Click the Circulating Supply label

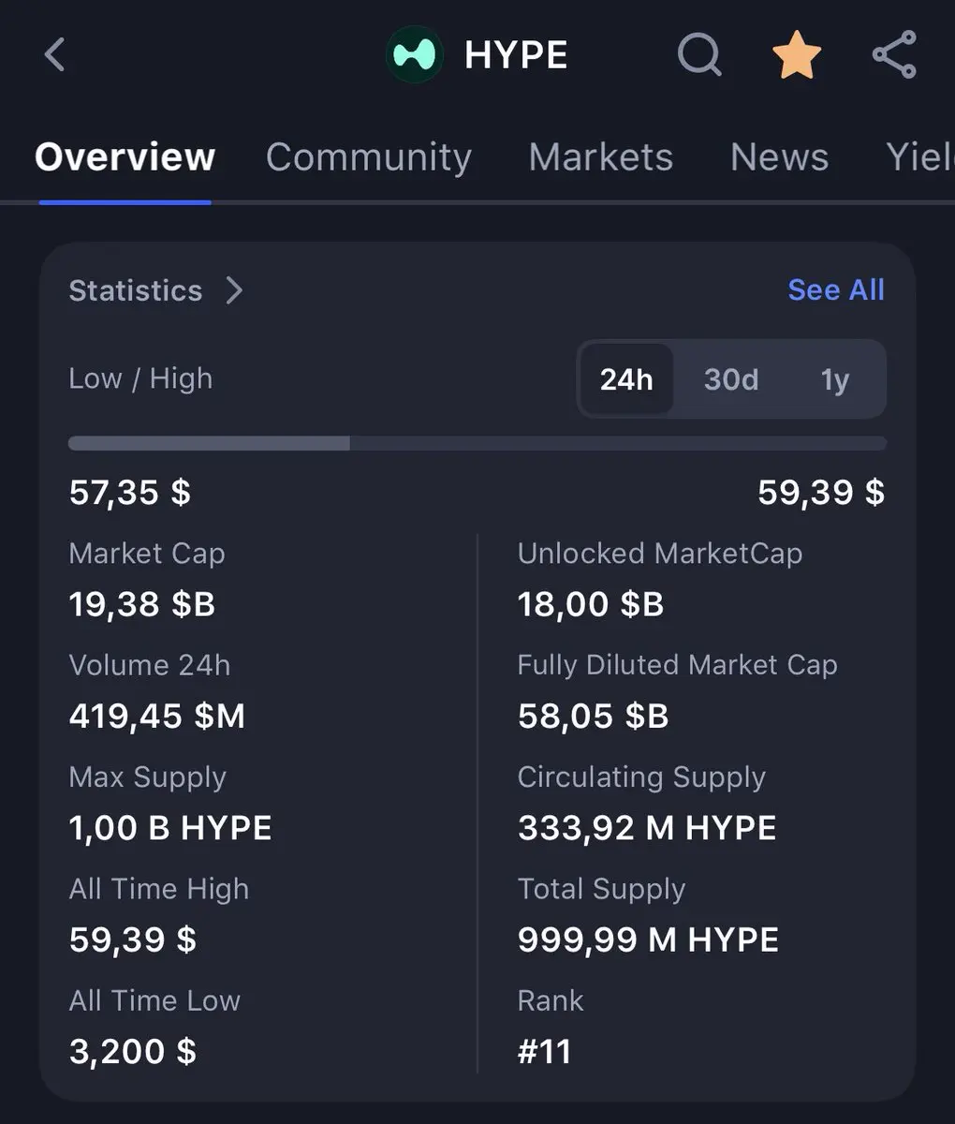click(641, 776)
